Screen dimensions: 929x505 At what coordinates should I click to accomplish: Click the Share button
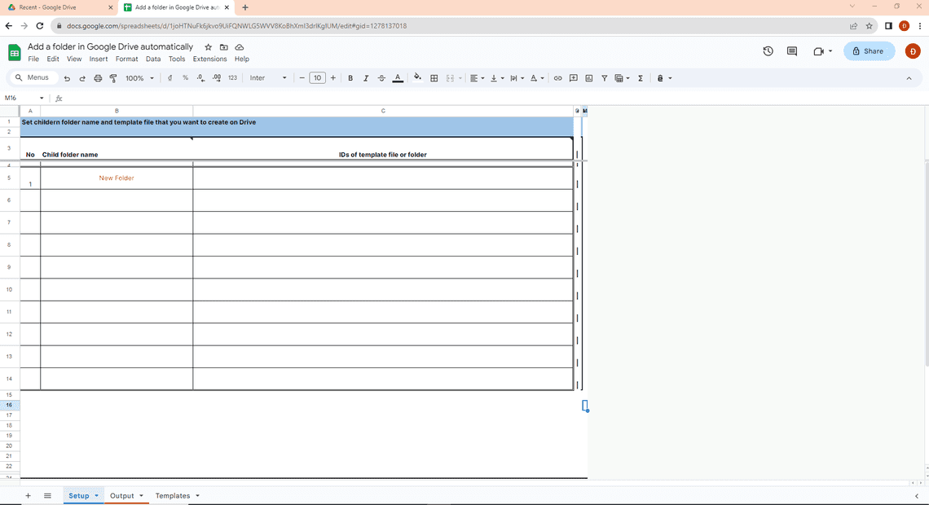click(868, 51)
